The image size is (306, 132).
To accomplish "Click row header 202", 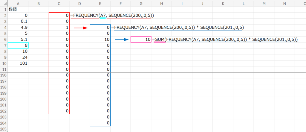I will (4, 111).
